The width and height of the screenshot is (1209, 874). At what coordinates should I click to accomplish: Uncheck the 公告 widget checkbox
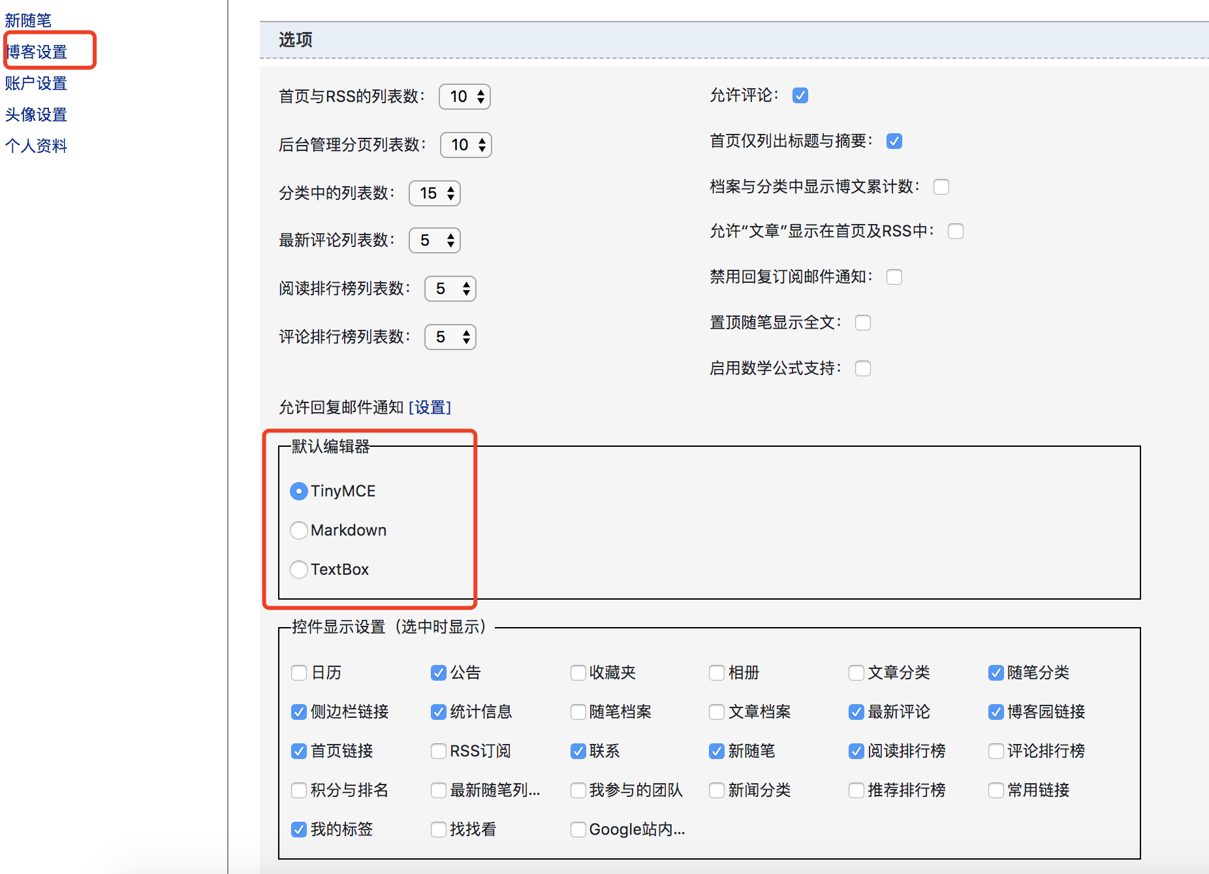tap(439, 673)
